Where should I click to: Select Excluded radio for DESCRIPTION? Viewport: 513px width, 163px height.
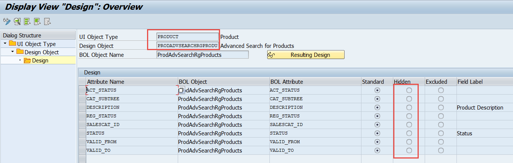point(441,107)
